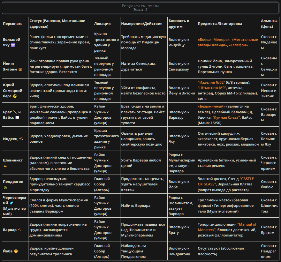This screenshot has width=281, height=262.
Task: Select cell 'Брат: сидеть на земле и плакать'
Action: coord(144,115)
